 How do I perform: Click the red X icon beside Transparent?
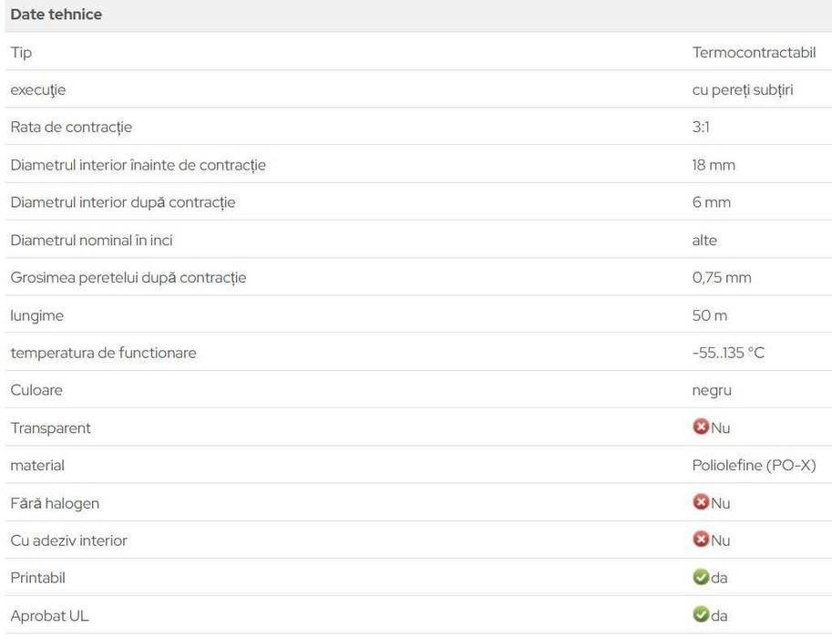pos(700,427)
